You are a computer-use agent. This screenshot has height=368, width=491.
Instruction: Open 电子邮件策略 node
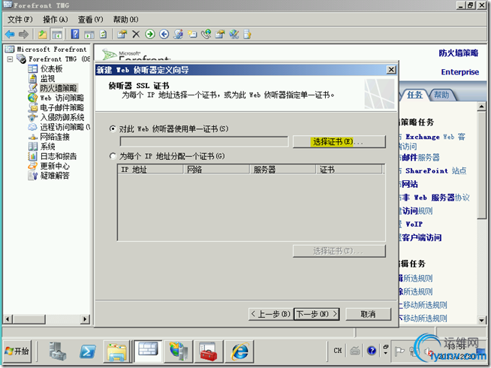click(x=62, y=107)
